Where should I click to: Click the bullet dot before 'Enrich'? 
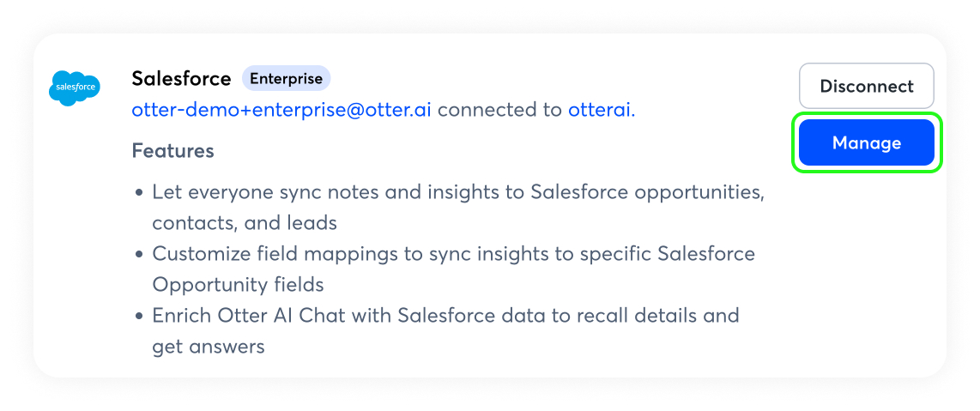pyautogui.click(x=139, y=317)
